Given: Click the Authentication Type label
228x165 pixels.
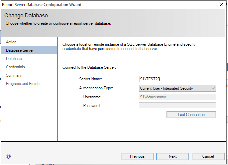Looking at the screenshot, I should [96, 88].
